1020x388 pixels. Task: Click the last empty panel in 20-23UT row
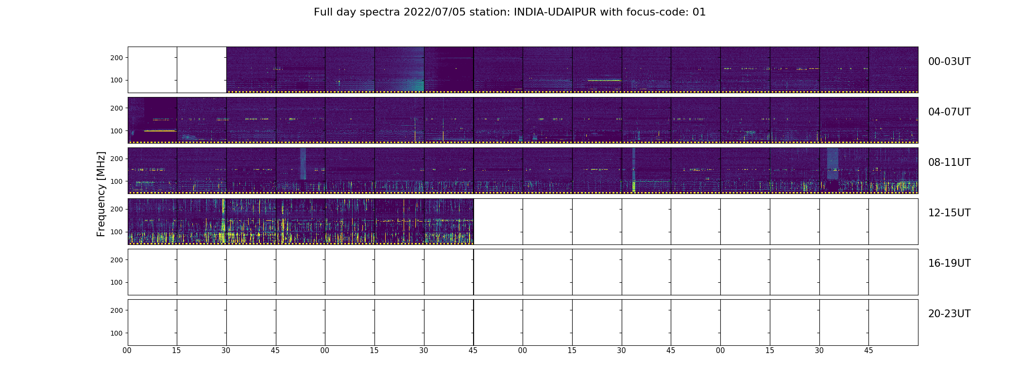893,323
